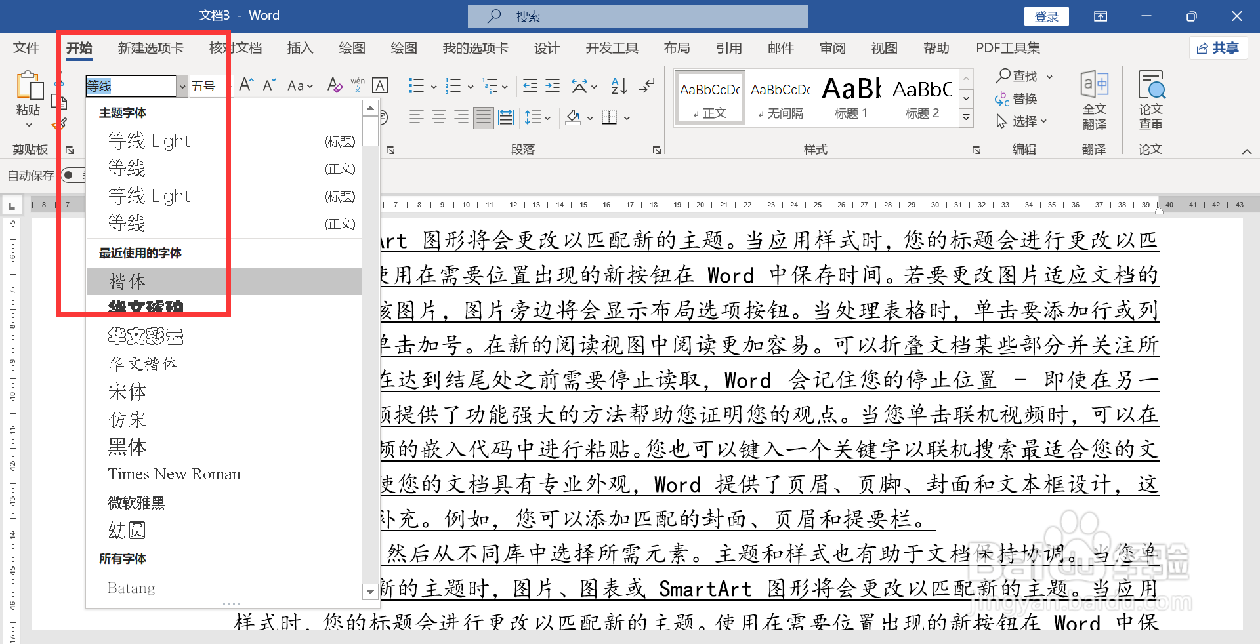Switch to the 布局 tab
Image resolution: width=1260 pixels, height=644 pixels.
coord(677,48)
